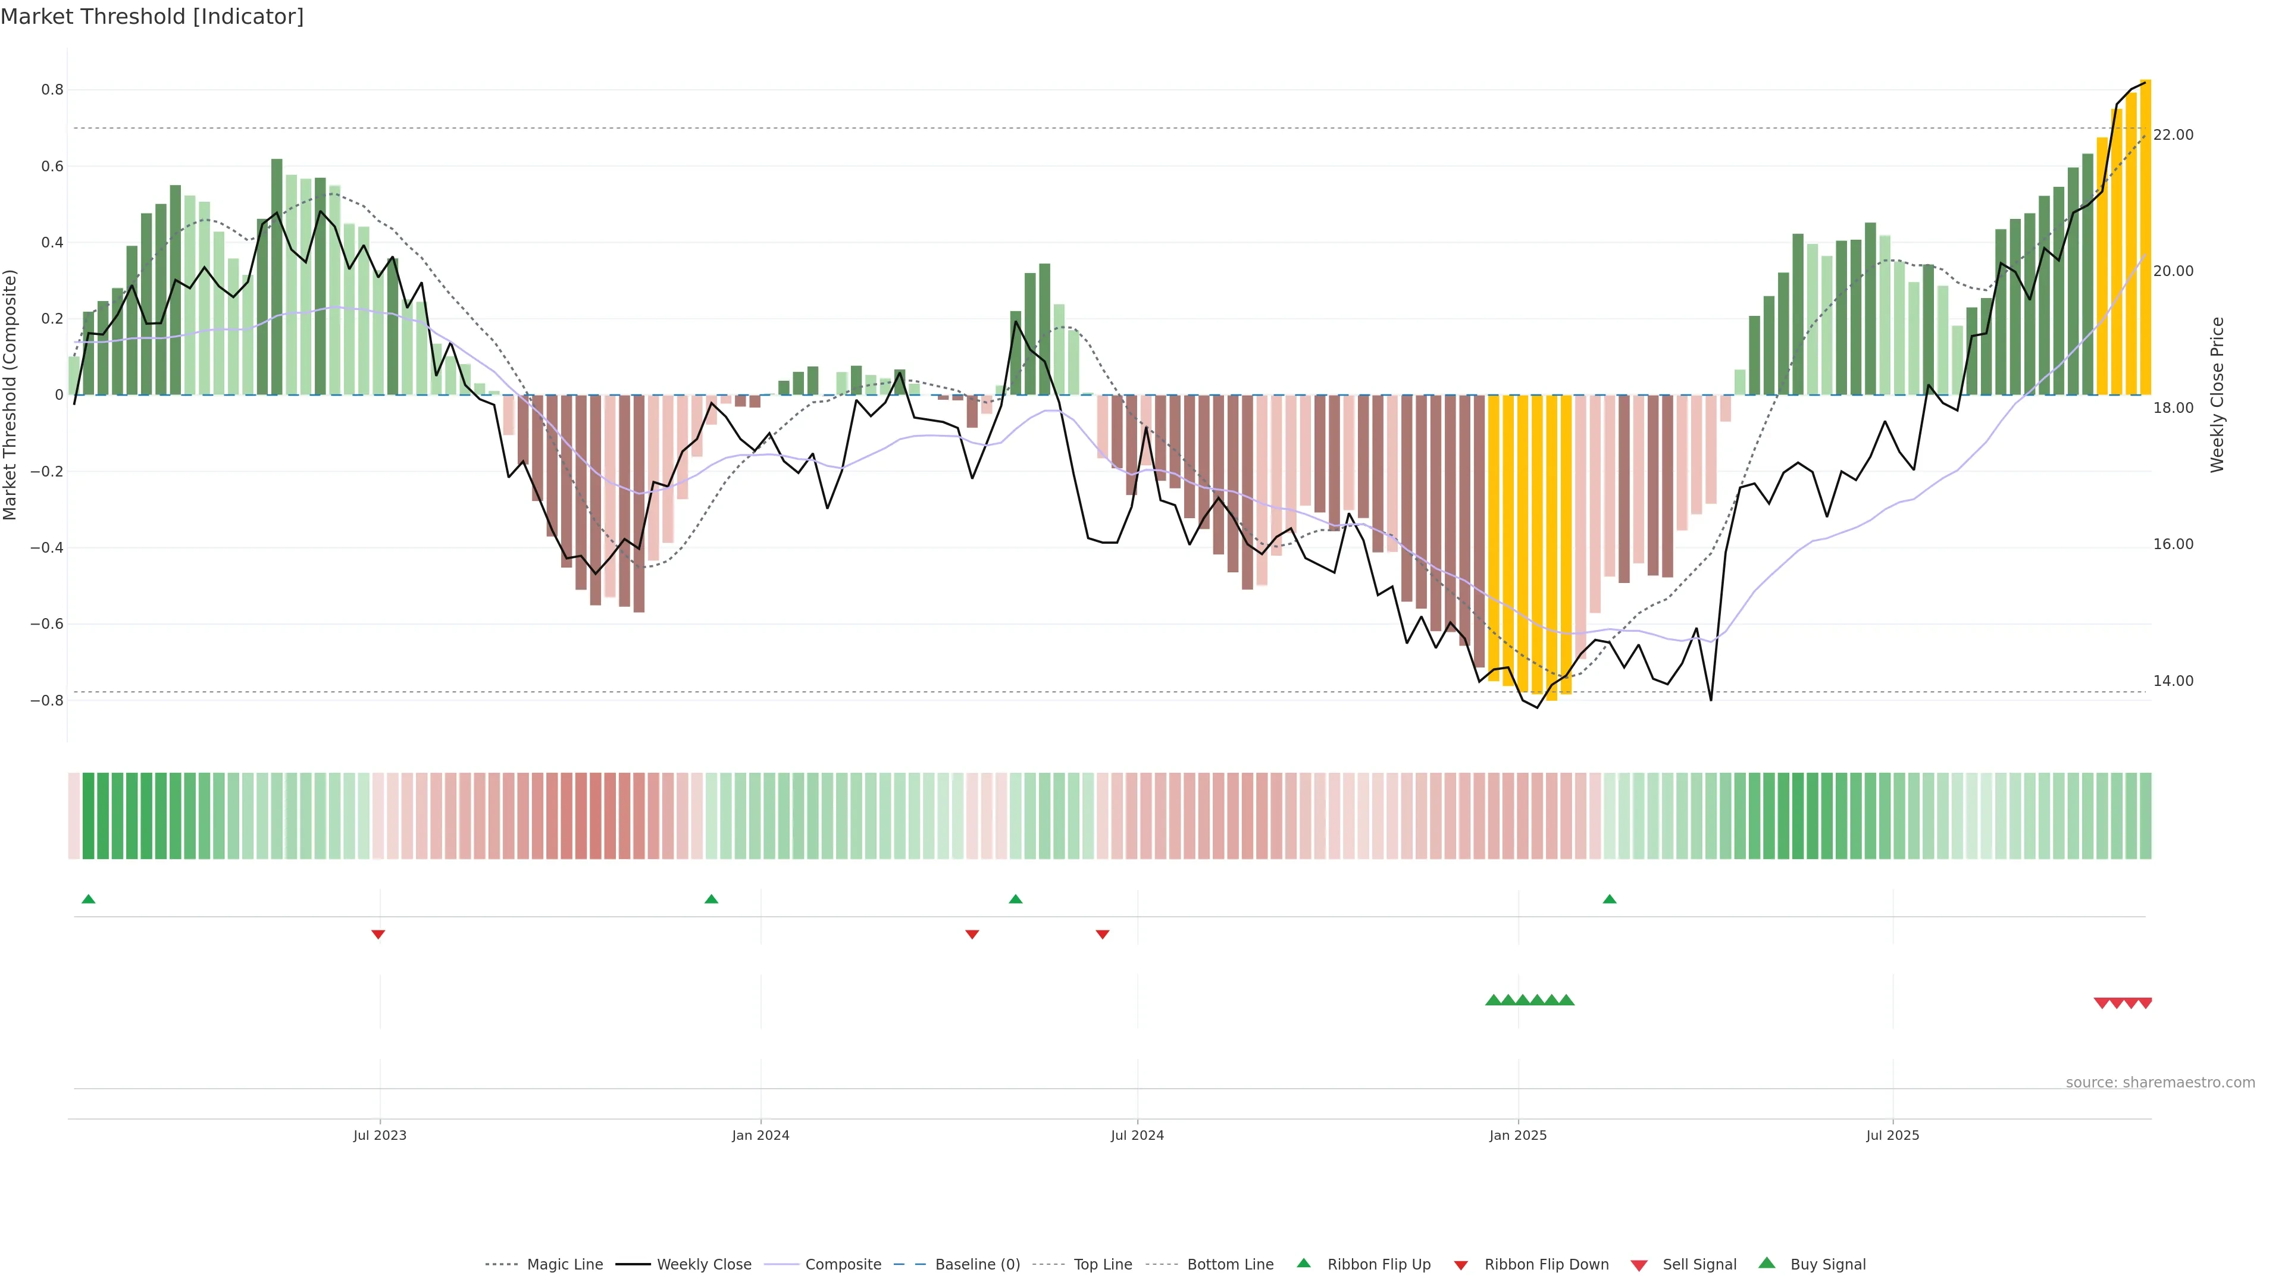Toggle the Top Line legend entry
The image size is (2285, 1285).
(1103, 1265)
